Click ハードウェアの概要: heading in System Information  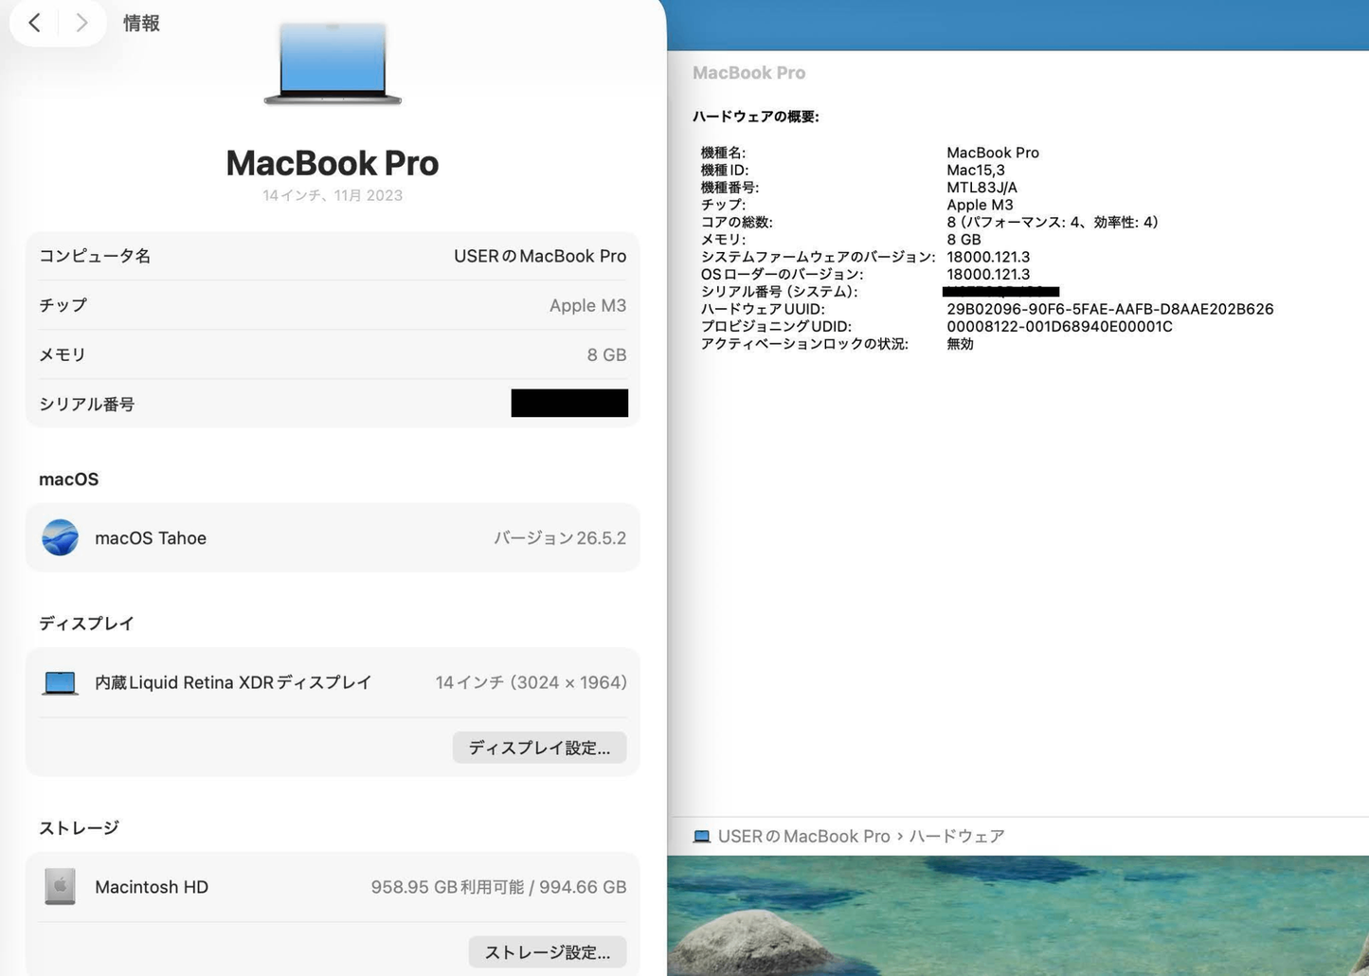point(756,117)
